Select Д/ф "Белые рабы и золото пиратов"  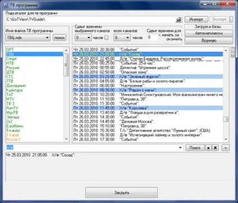click(148, 81)
